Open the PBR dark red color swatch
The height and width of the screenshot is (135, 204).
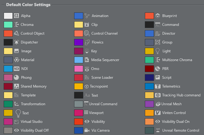pos(149,69)
